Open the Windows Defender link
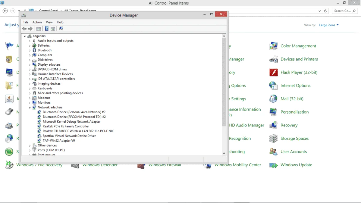 click(x=100, y=165)
